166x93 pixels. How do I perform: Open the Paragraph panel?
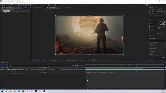point(151,60)
